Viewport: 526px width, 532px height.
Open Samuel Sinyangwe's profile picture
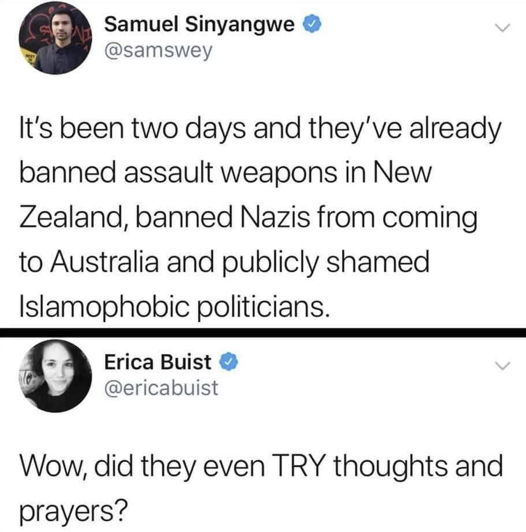[55, 38]
